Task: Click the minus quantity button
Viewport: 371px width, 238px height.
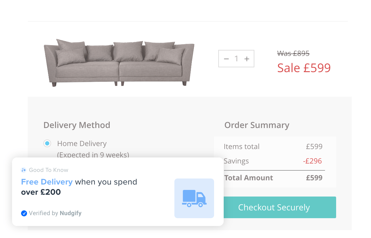Action: pyautogui.click(x=226, y=59)
